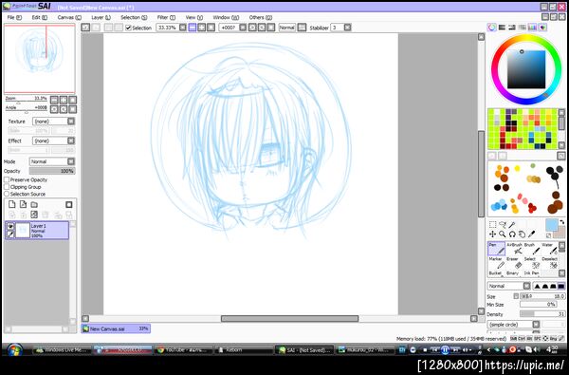Activate the Rotate view tool
Viewport: 569px width, 375px height.
[x=512, y=234]
